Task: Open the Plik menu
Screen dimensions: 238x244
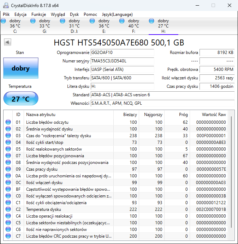Action: [6, 14]
